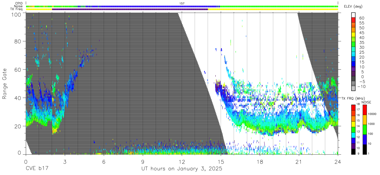Click the y-axis tick label '80'

tap(18, 41)
